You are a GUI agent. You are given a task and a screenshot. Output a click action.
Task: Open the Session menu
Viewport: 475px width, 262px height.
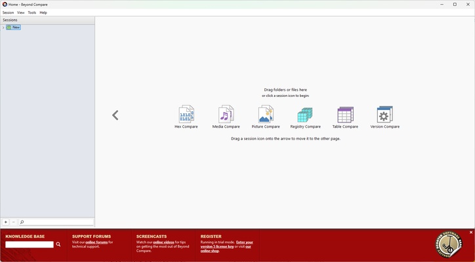[8, 12]
